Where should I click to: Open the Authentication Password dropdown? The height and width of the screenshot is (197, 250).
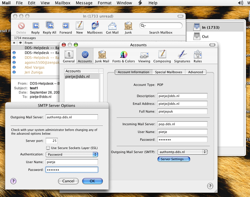[72, 154]
